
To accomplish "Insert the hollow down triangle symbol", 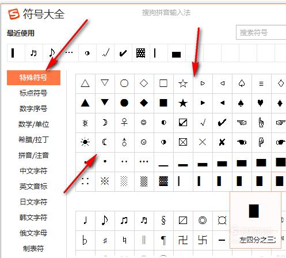I will (x=105, y=84).
